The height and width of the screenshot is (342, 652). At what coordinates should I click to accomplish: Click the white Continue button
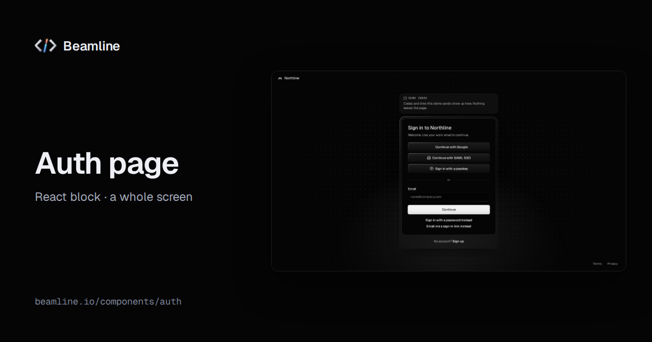point(449,210)
